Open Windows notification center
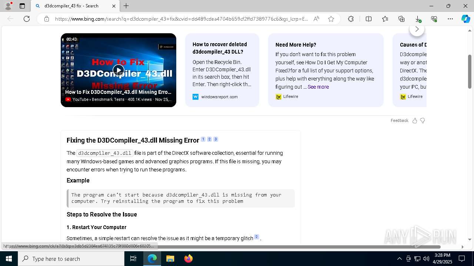474x266 pixels. point(462,259)
